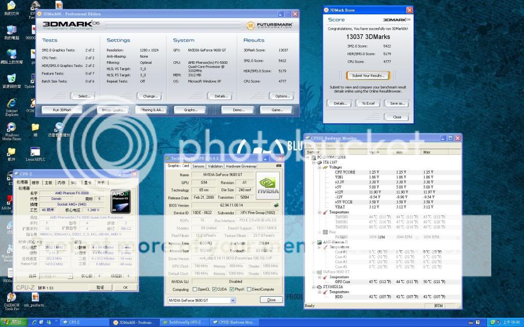Switch to CPUID Hardware Monitor taskbar button
Viewport: 524px width, 327px height.
pyautogui.click(x=233, y=322)
